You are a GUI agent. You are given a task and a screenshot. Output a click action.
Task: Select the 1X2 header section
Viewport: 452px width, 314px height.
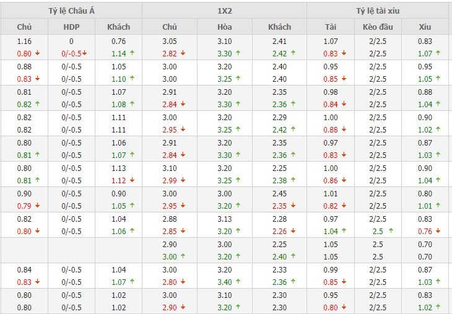click(224, 11)
